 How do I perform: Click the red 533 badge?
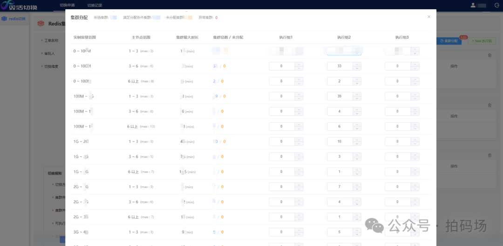[x=463, y=38]
